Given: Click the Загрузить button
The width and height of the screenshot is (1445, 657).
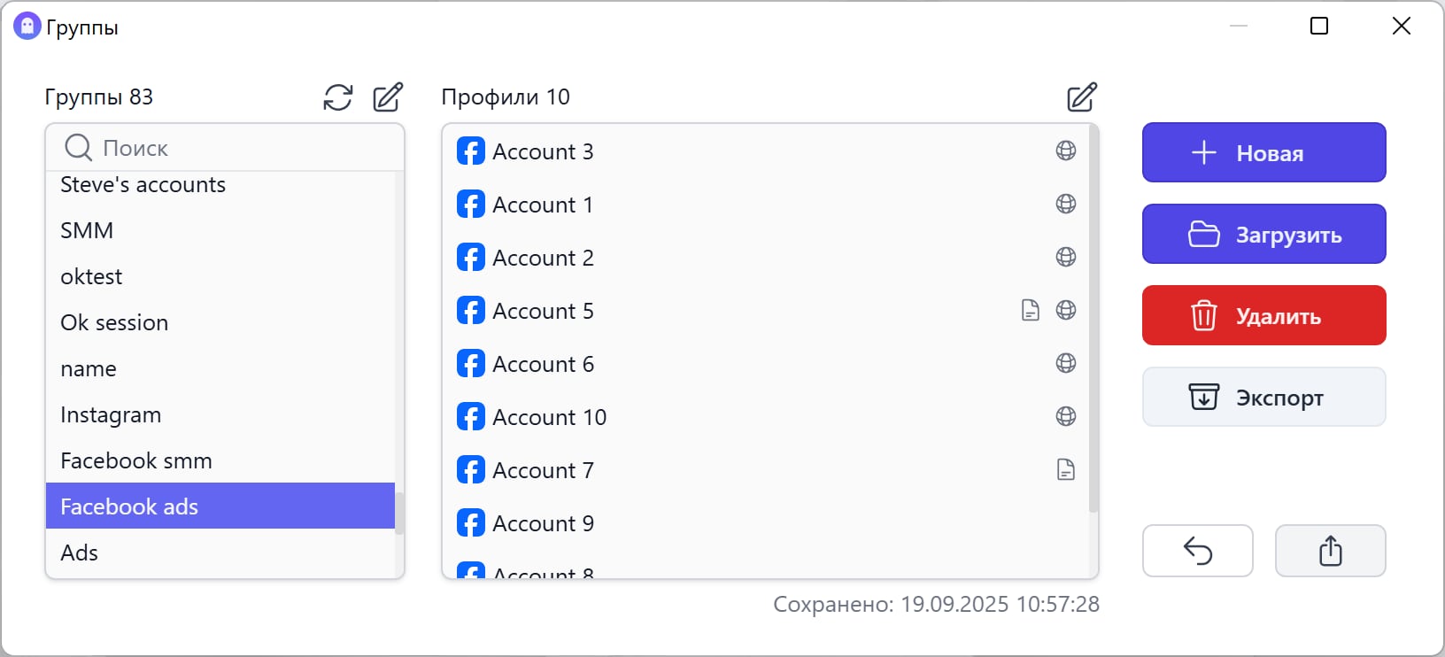Looking at the screenshot, I should (1263, 235).
